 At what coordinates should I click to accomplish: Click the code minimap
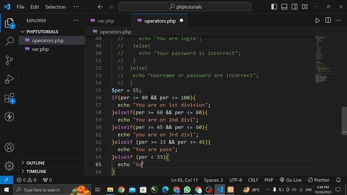tap(324, 59)
